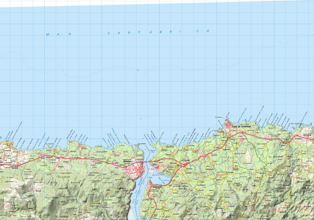This screenshot has height=220, width=314.
Task: Select Tapia de Casariego on the map
Action: [x=241, y=127]
